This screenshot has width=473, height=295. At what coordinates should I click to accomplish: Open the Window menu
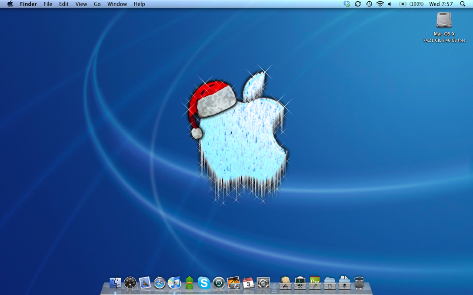point(117,4)
